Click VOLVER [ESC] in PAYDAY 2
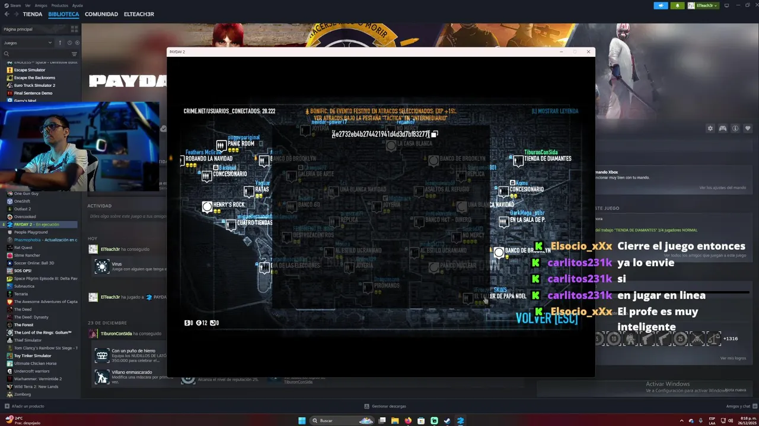This screenshot has height=426, width=759. pos(546,318)
